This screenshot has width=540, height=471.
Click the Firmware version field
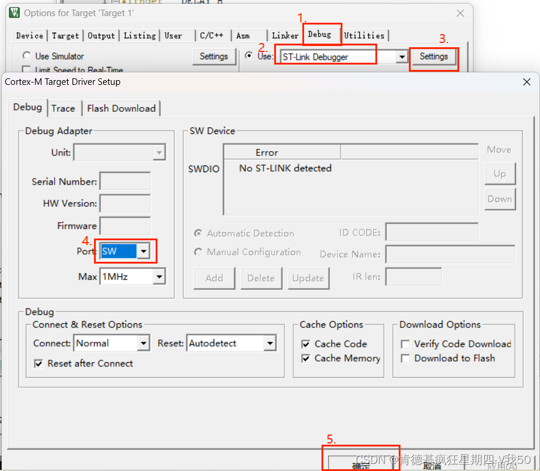coord(125,225)
